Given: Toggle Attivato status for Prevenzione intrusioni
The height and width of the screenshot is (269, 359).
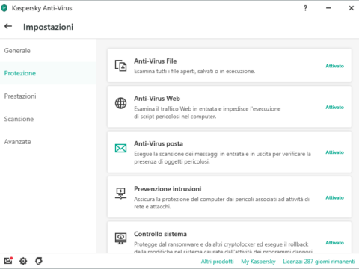Looking at the screenshot, I should 334,198.
